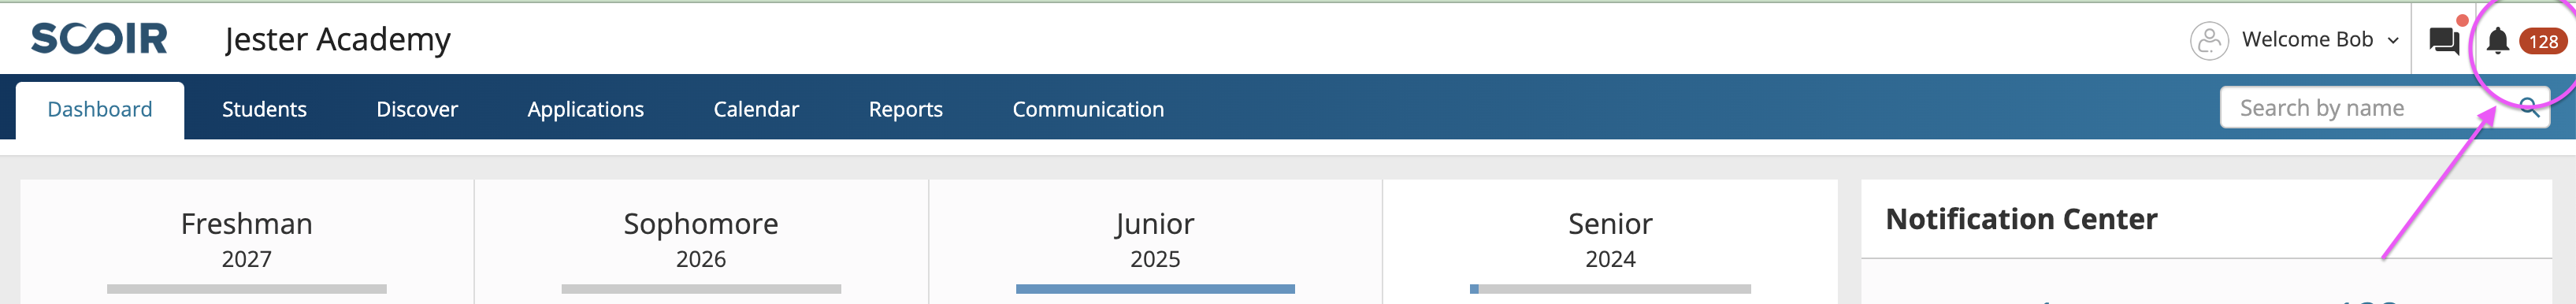Open the Communication tab

[1088, 109]
